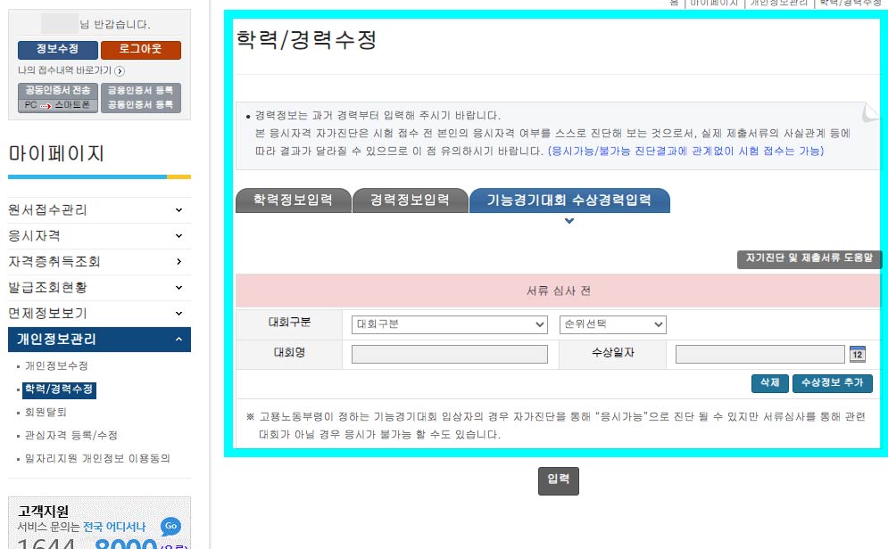Click the Go icon in 고객지원 section

pos(171,527)
